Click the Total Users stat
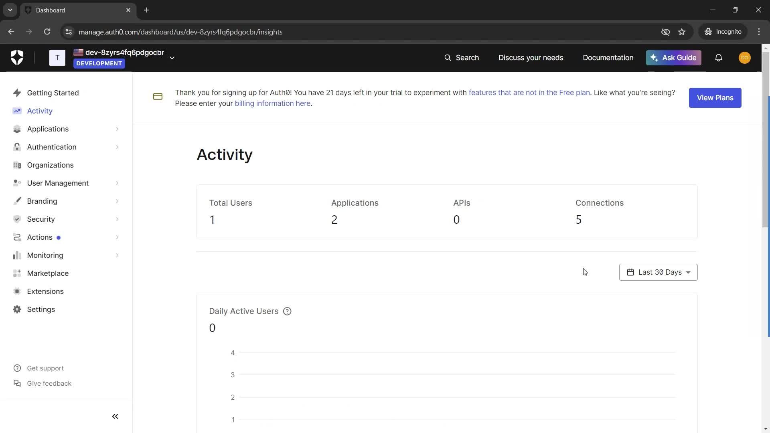Viewport: 770px width, 433px height. (231, 212)
